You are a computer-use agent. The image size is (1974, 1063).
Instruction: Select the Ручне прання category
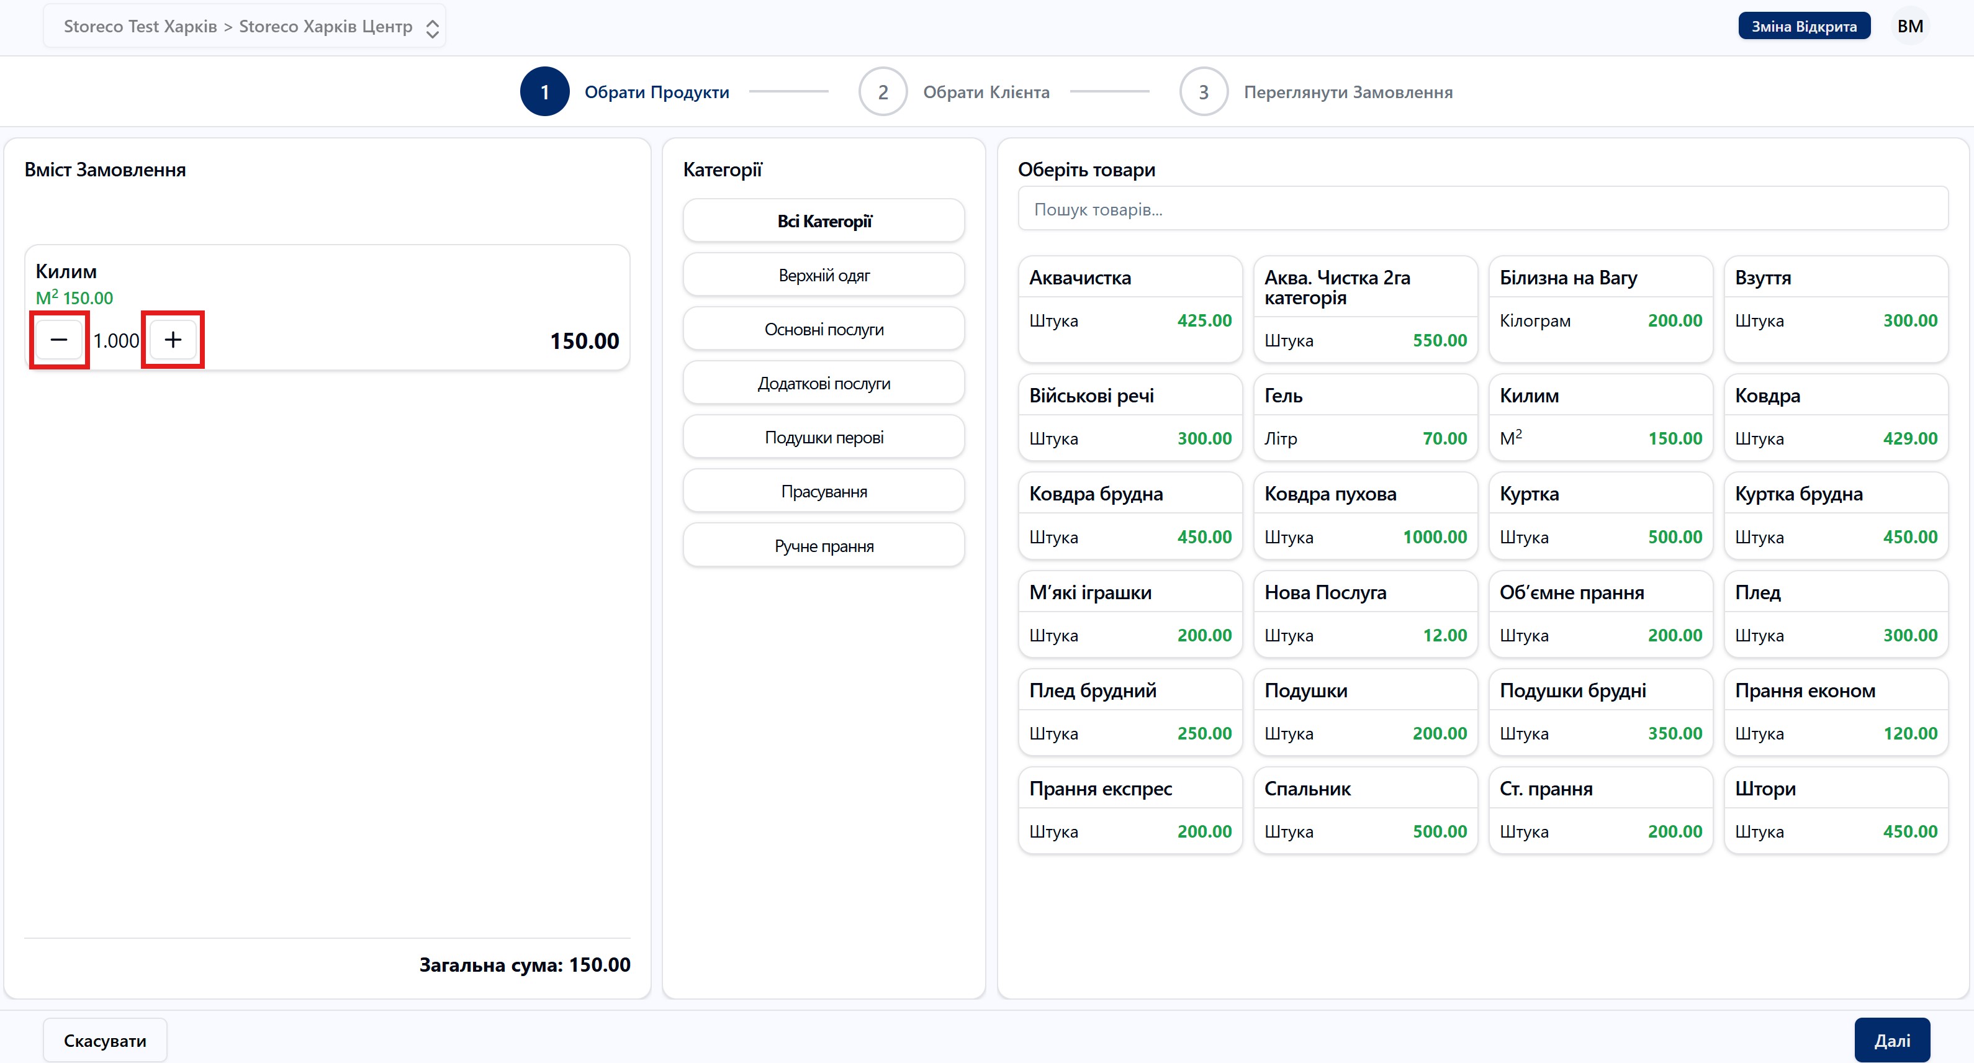[x=823, y=546]
